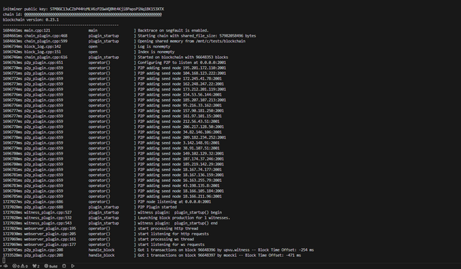
Task: Click the terminal cursor at bottom line
Action: 4,260
